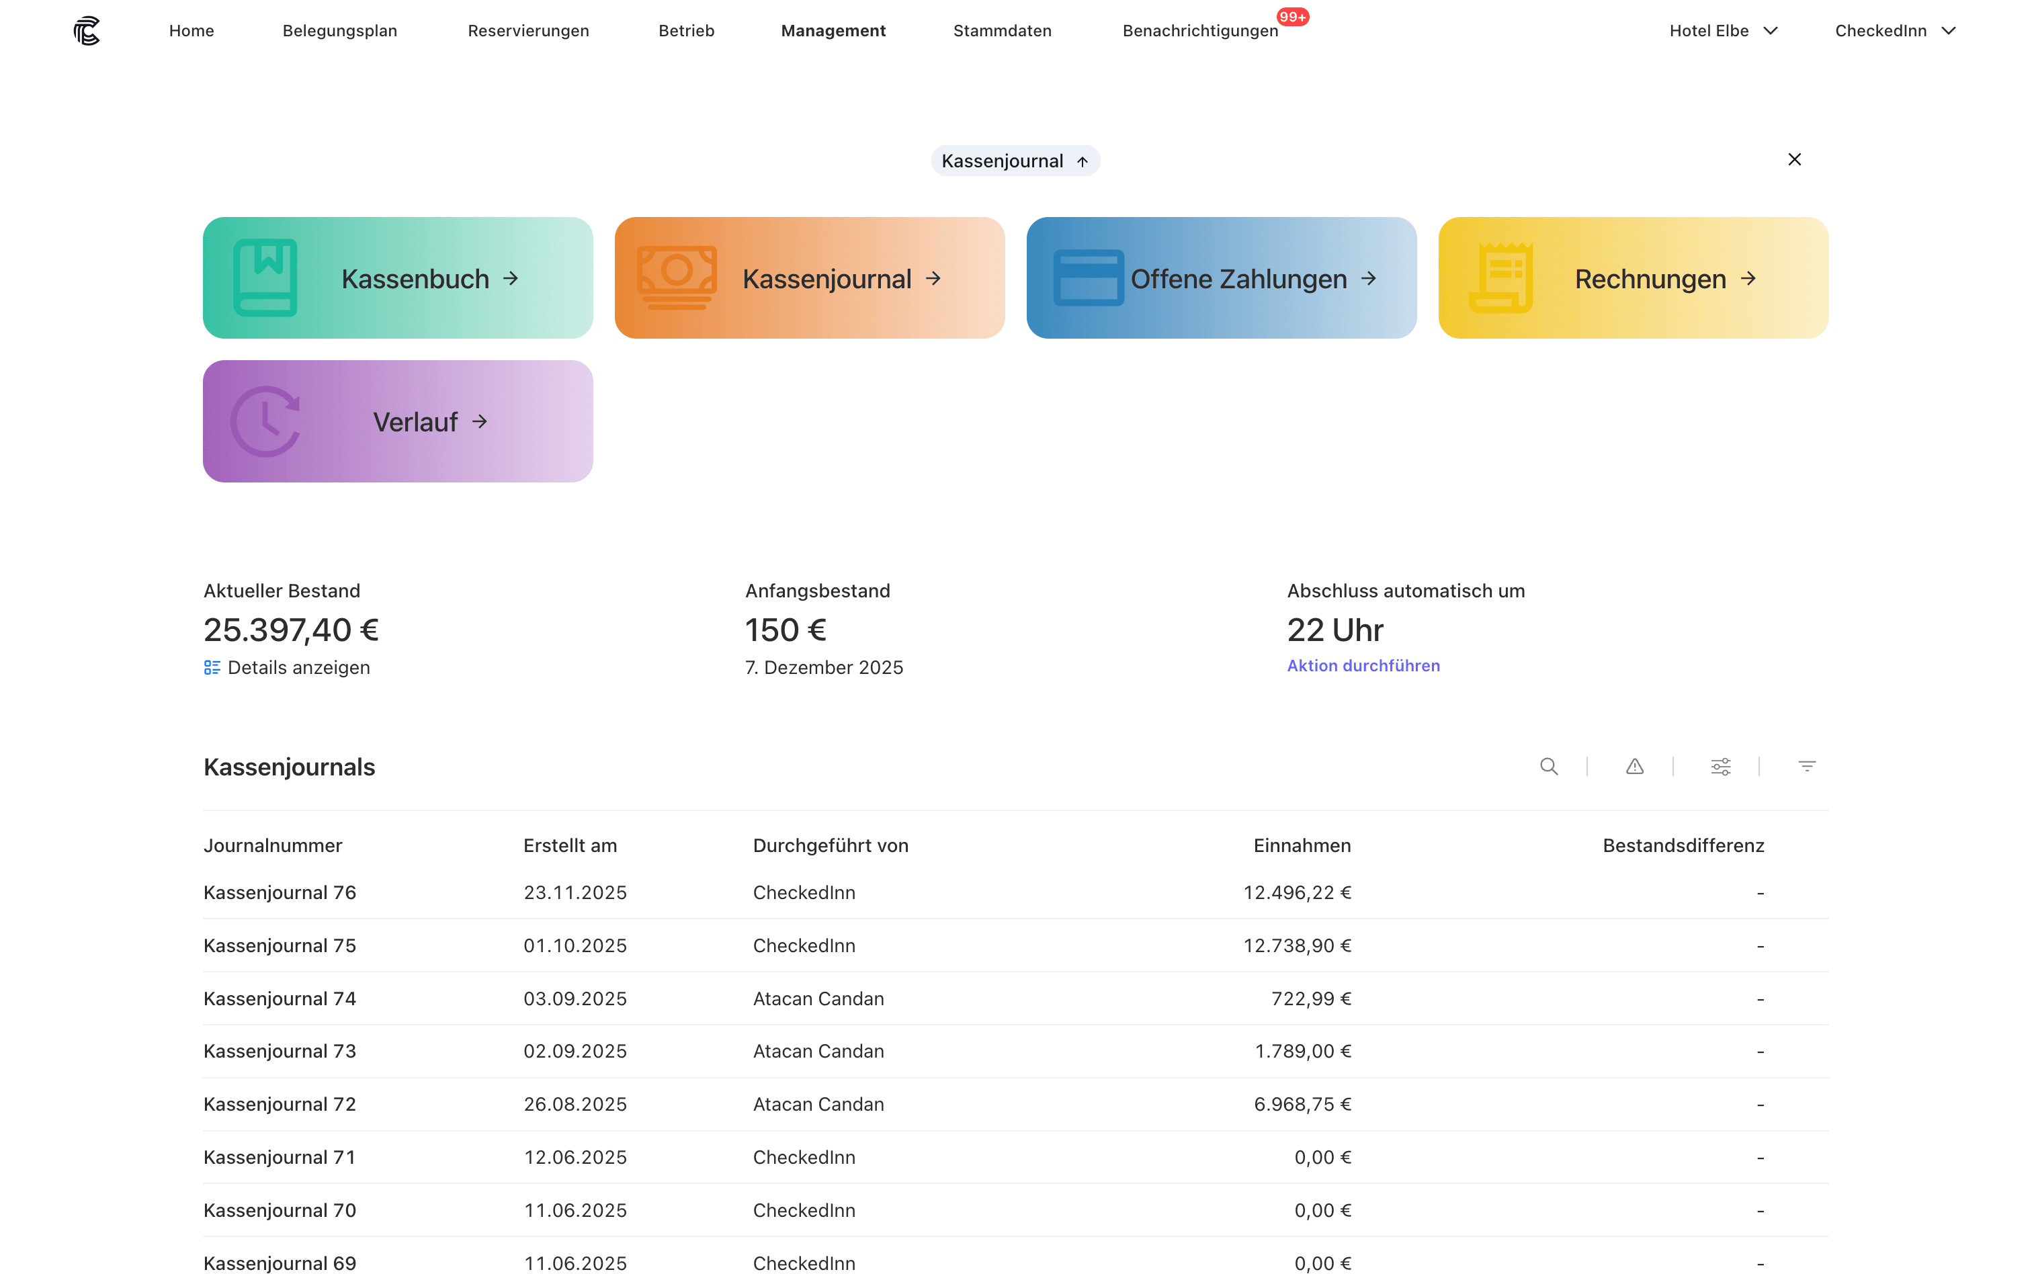Open Kassenbuch via the green book tile

397,278
